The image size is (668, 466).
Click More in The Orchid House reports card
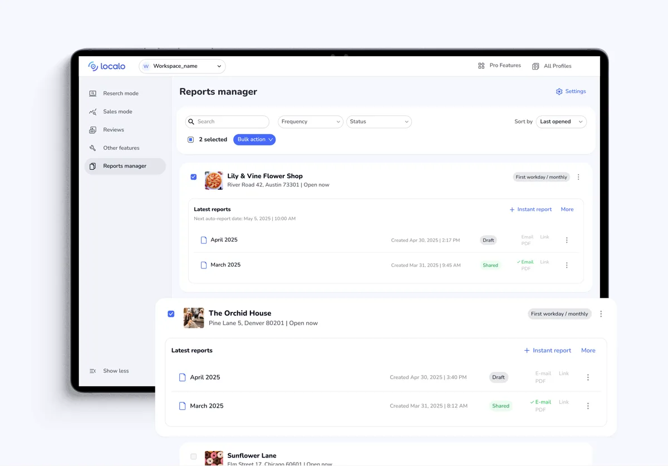click(588, 351)
